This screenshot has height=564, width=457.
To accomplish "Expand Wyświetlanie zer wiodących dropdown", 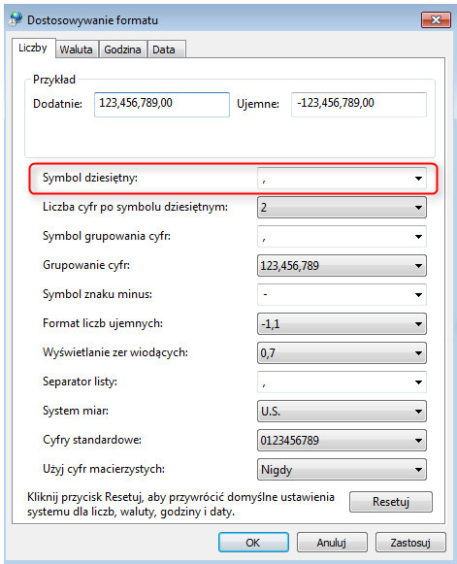I will (342, 352).
